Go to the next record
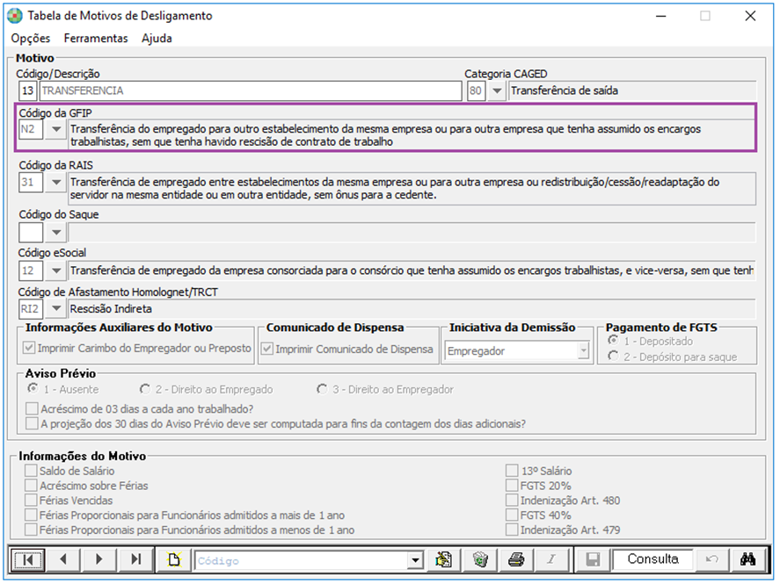The height and width of the screenshot is (584, 780). pos(99,559)
